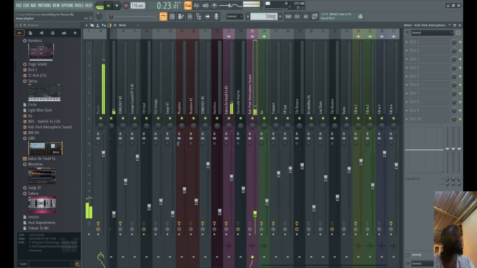Screen dimensions: 477x268
Task: Click the yellow square icon in mixer toolbar
Action: click(x=109, y=25)
